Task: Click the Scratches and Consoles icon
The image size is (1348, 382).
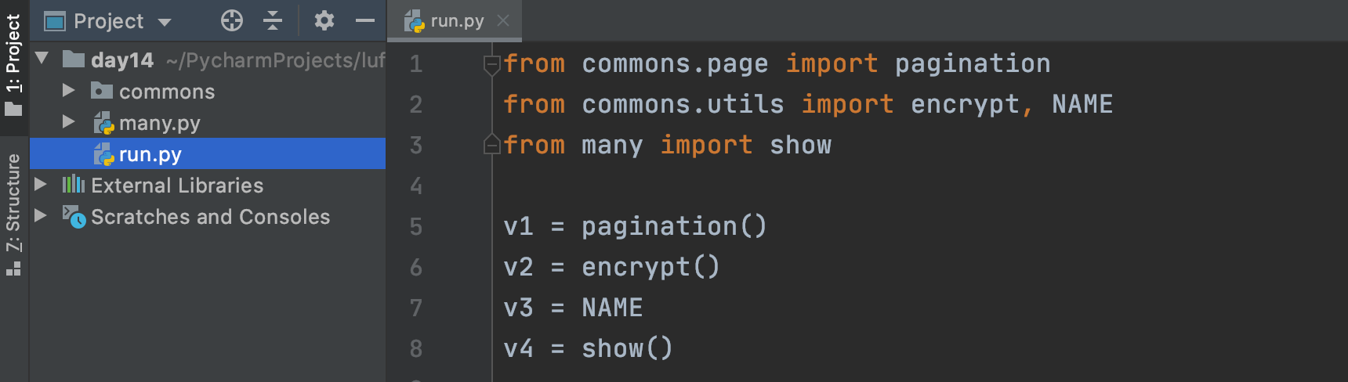Action: pyautogui.click(x=74, y=217)
